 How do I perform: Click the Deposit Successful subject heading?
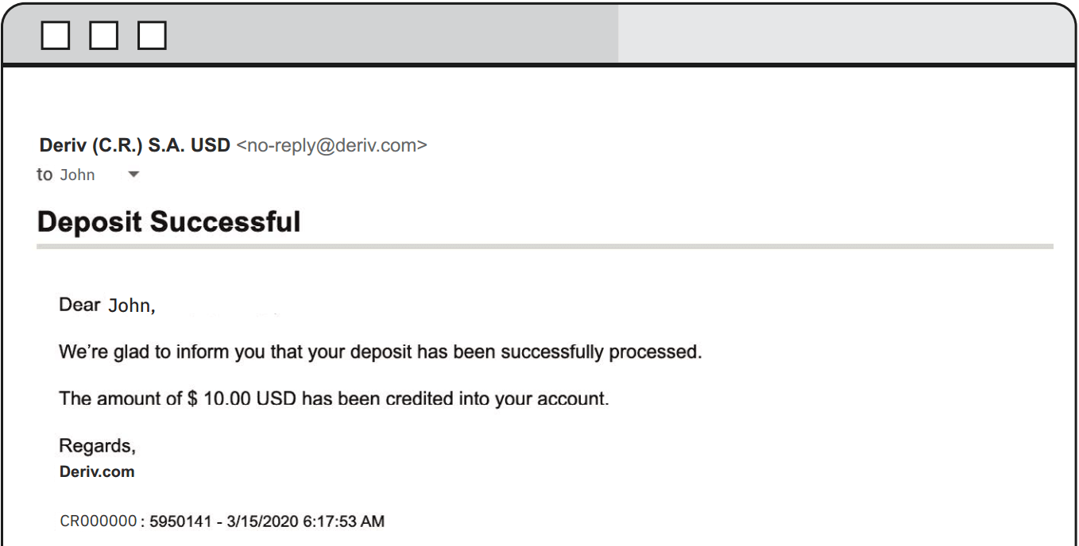pyautogui.click(x=168, y=221)
